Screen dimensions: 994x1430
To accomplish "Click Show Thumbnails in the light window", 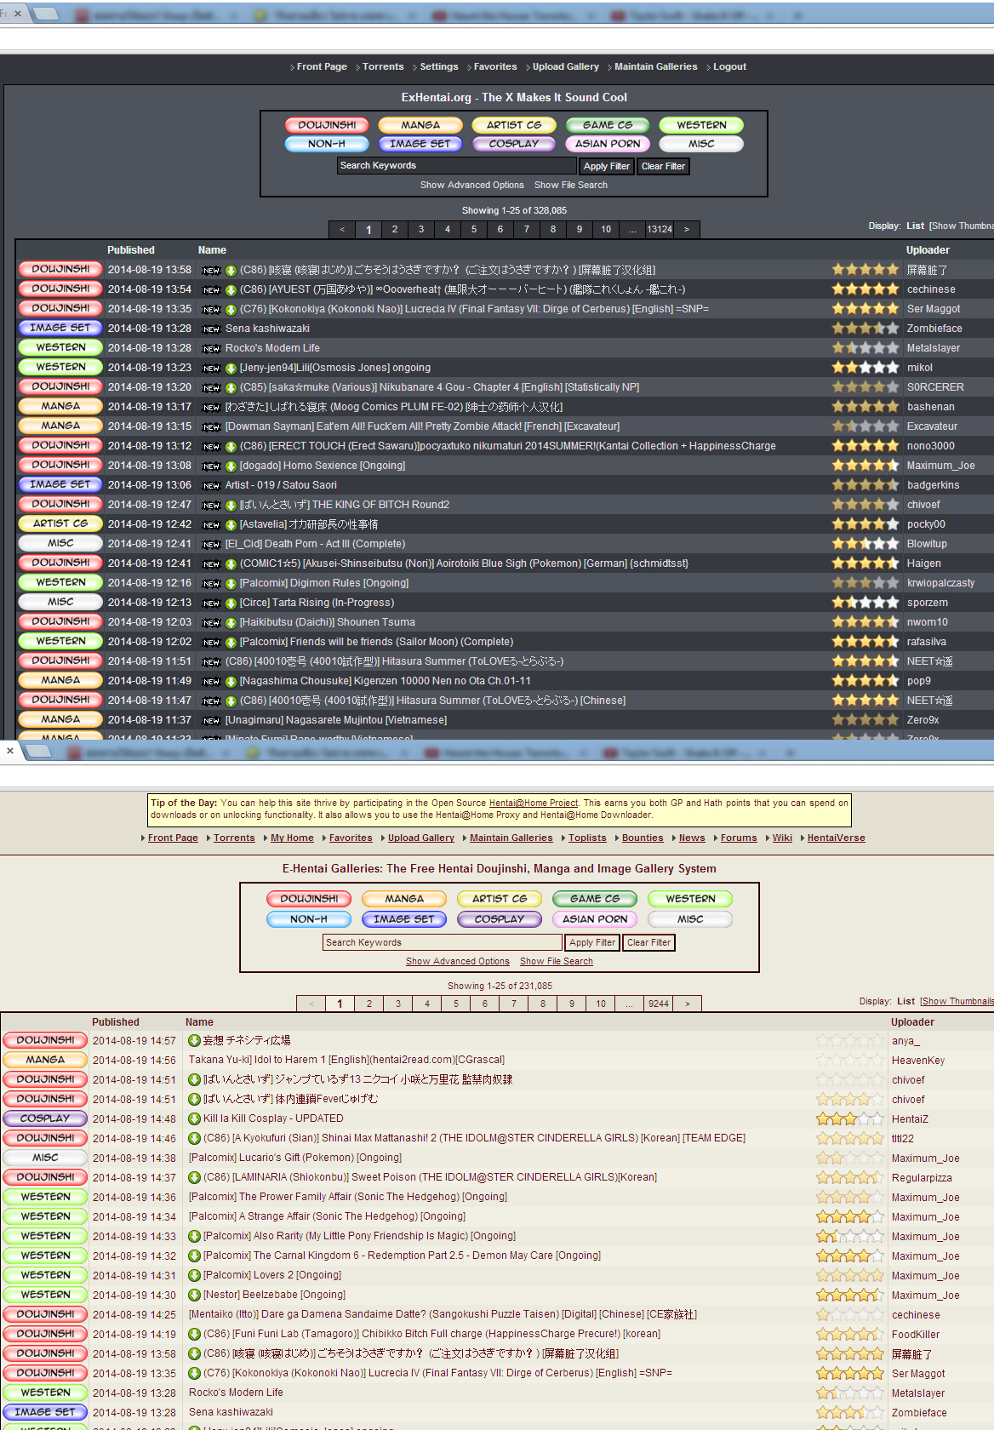I will tap(957, 1001).
